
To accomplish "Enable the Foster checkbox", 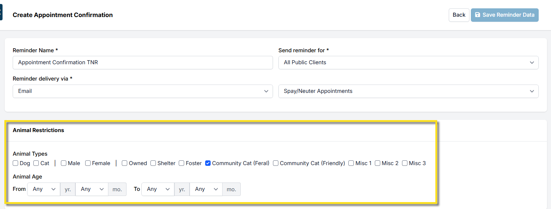I will click(182, 163).
